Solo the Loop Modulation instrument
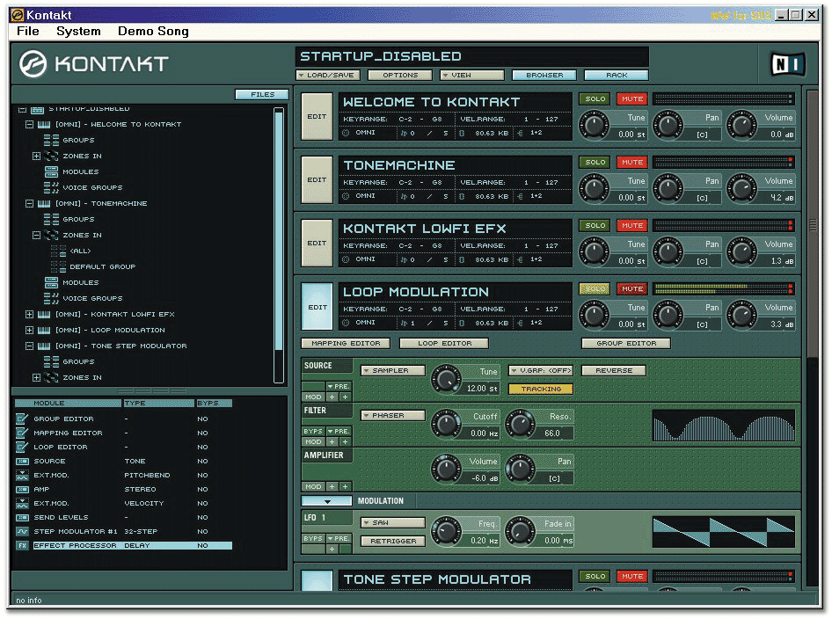 coord(595,289)
